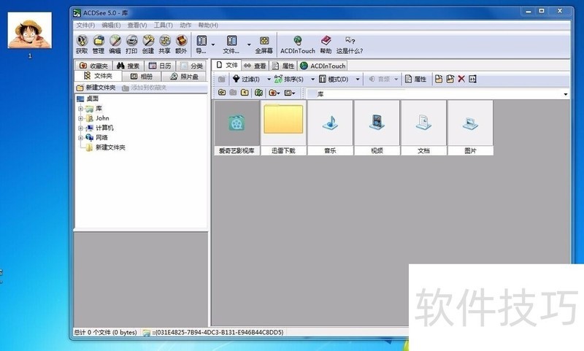Open the 额外 (Extras) toolbar icon
The image size is (584, 351).
point(181,45)
